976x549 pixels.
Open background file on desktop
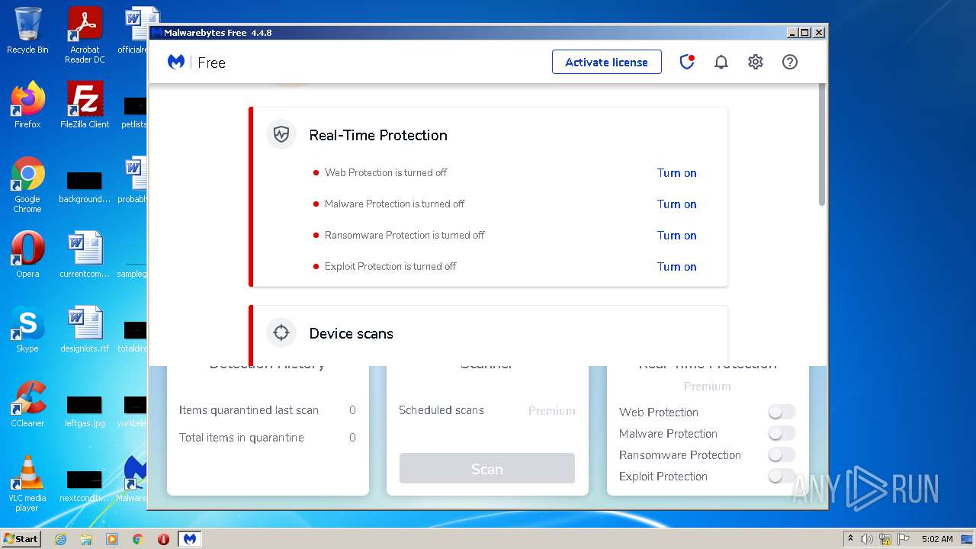point(85,188)
